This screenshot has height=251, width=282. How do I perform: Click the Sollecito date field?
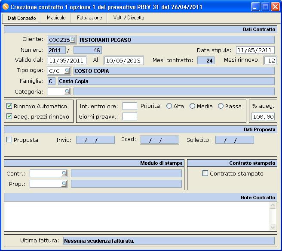tap(235, 140)
